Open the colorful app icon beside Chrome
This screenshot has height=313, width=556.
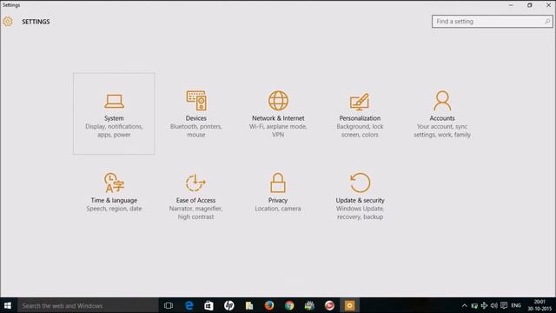(309, 305)
